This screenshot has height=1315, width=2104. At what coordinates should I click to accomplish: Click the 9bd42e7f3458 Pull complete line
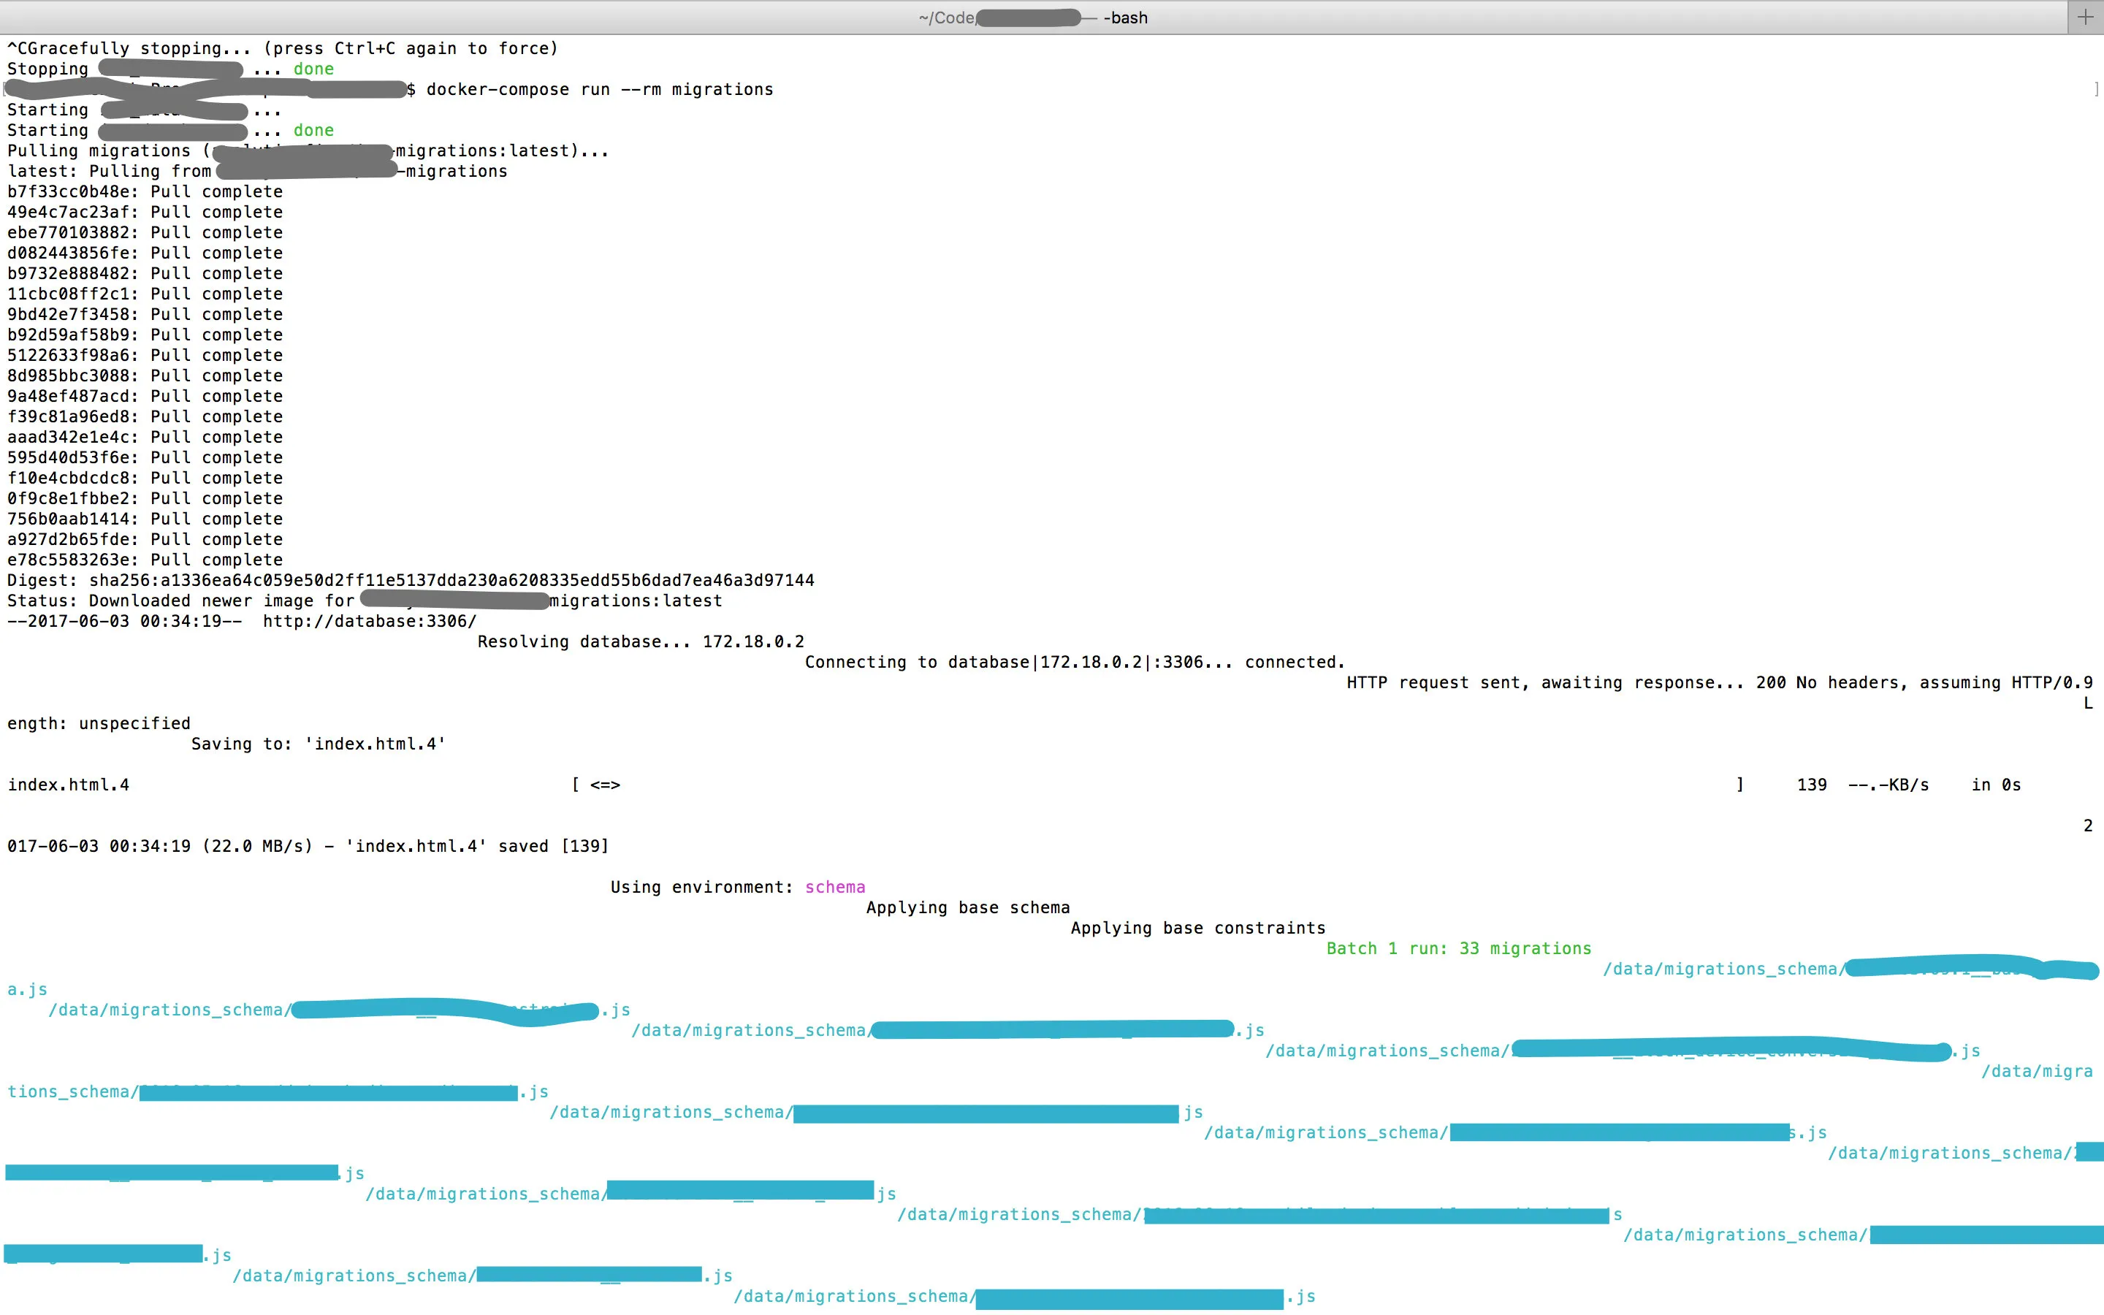point(145,314)
